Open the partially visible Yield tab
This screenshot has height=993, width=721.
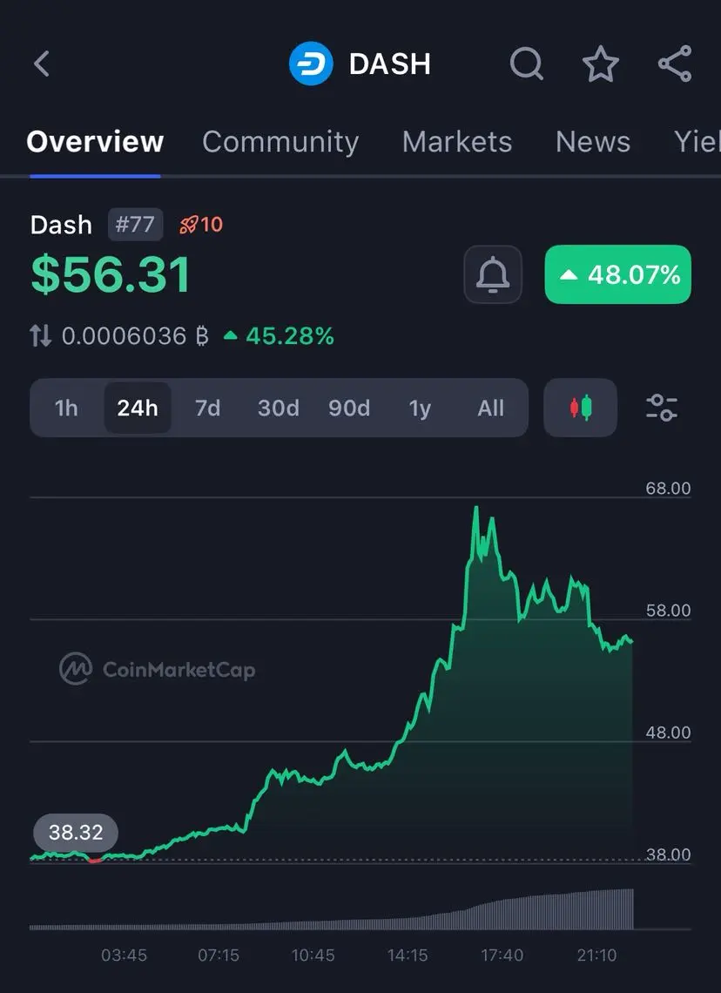coord(697,142)
